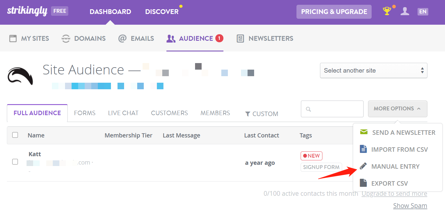
Task: Click the Show Spam link
Action: coord(410,206)
